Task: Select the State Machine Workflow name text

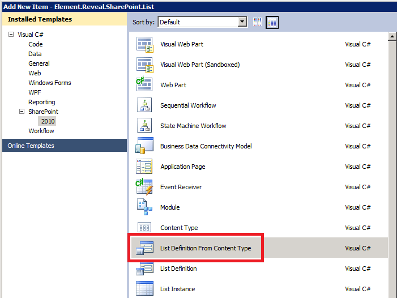Action: 193,126
